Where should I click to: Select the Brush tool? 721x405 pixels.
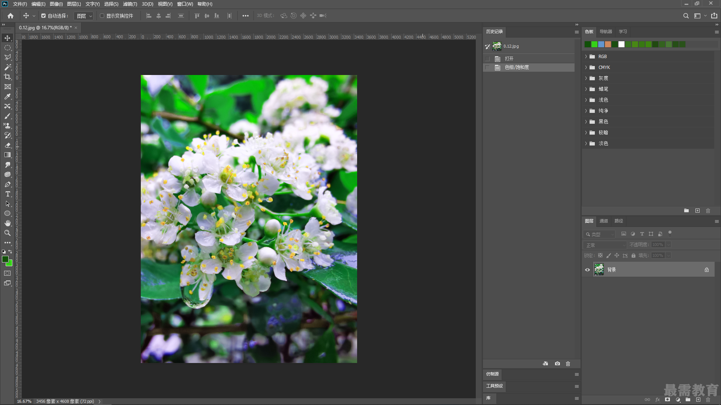click(x=8, y=116)
